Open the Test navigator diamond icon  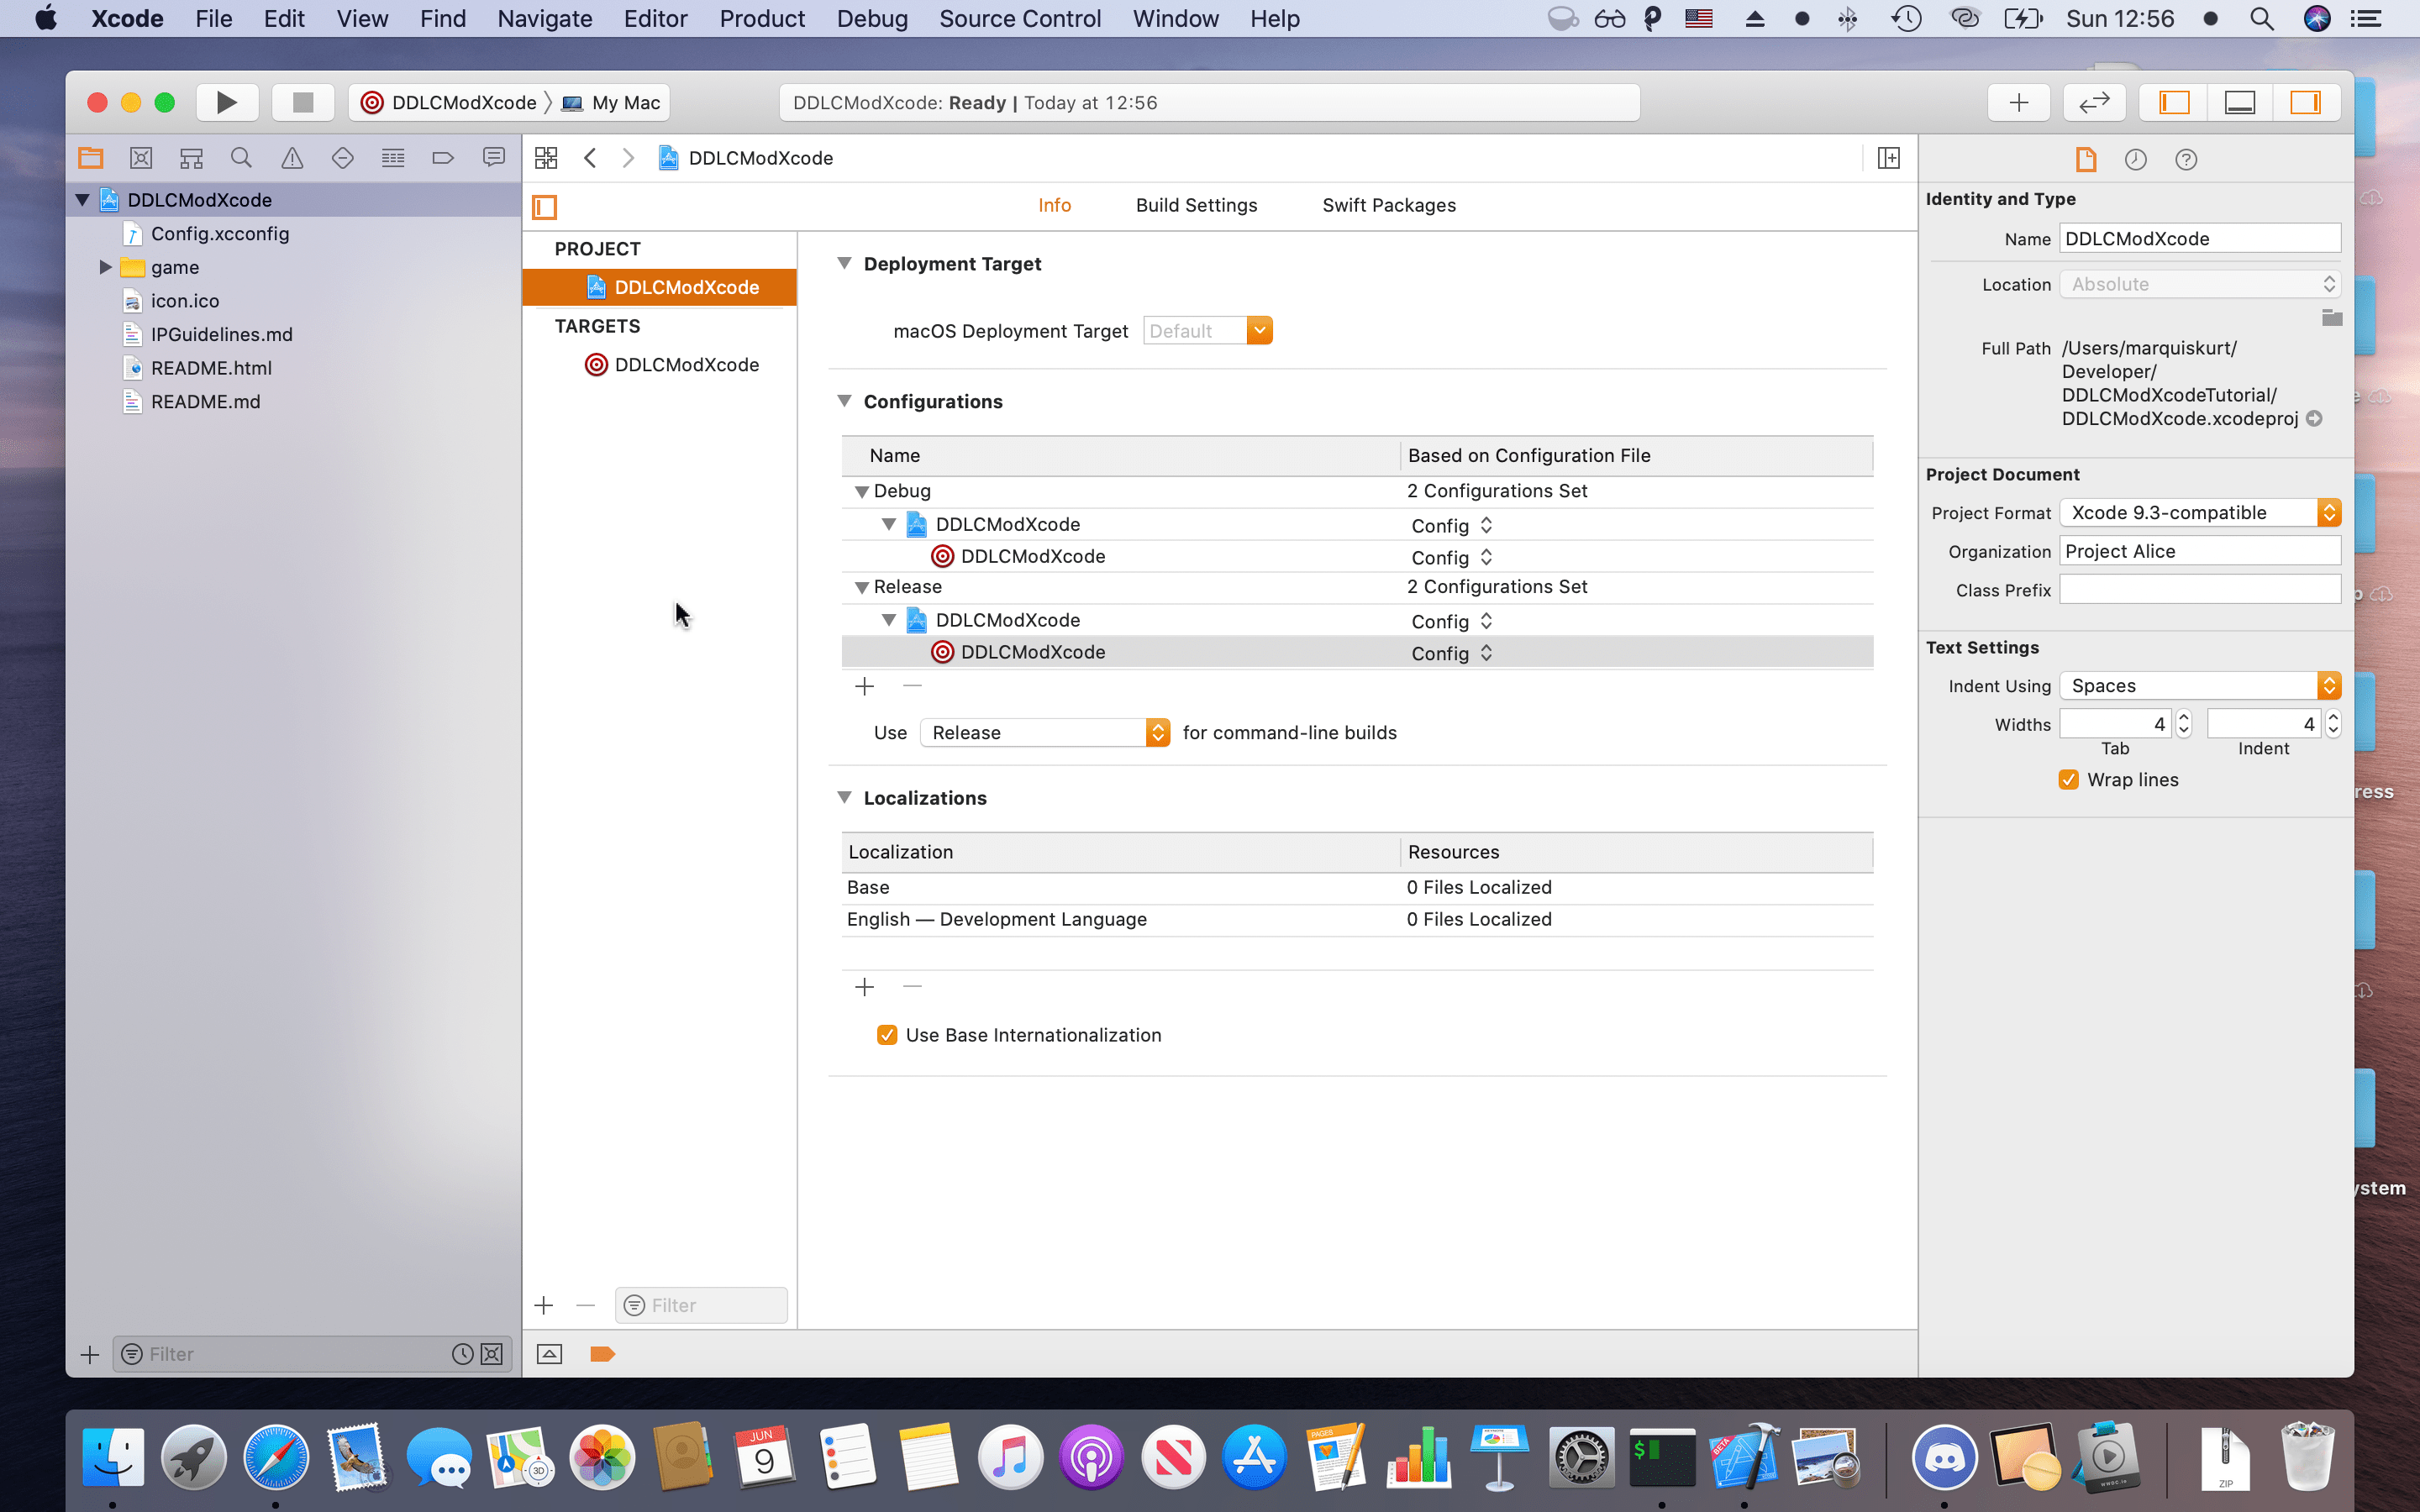click(342, 158)
